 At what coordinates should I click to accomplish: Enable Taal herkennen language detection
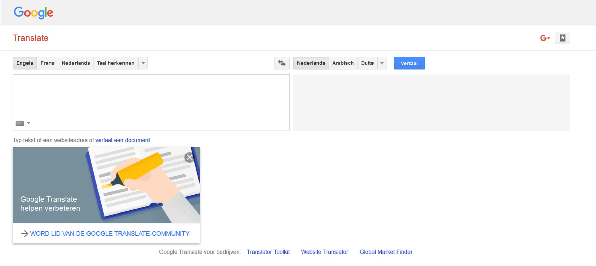click(116, 63)
